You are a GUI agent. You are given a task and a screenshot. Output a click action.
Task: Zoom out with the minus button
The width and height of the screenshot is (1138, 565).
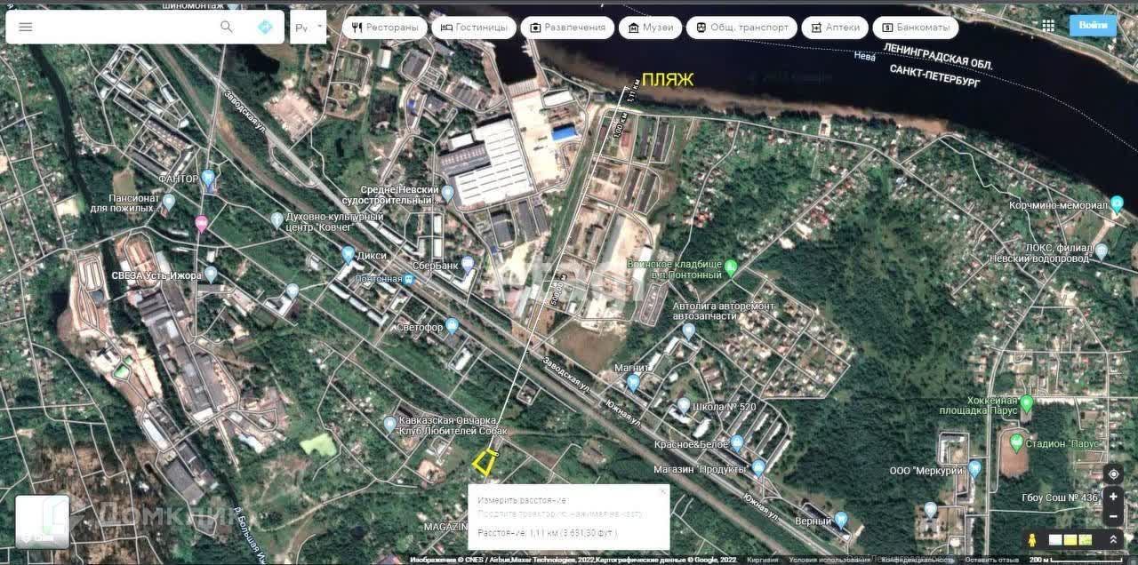point(1113,516)
